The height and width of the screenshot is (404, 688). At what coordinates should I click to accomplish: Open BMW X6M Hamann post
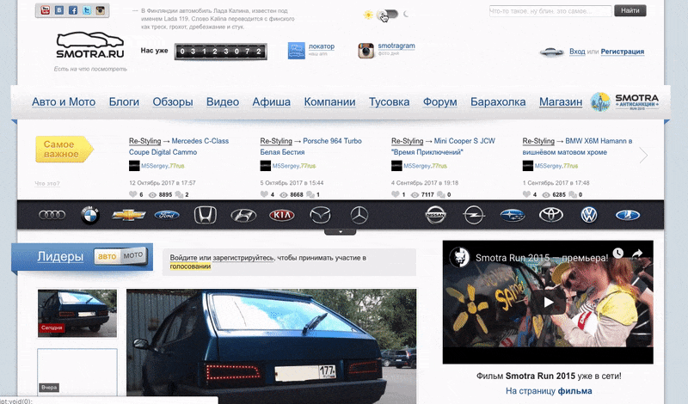tap(577, 146)
